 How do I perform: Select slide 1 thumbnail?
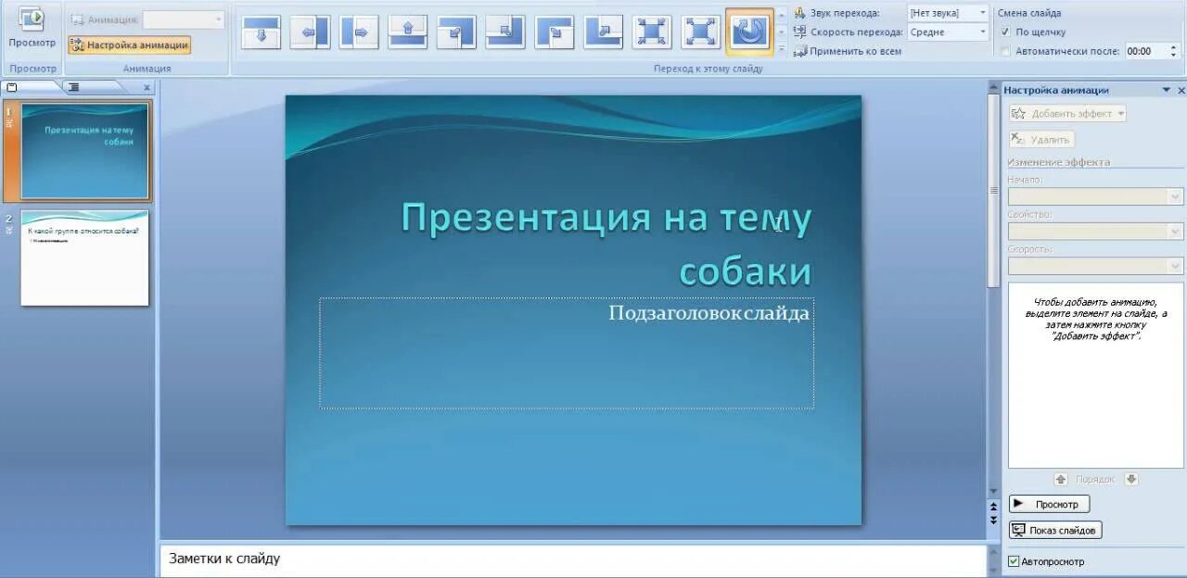pyautogui.click(x=84, y=151)
